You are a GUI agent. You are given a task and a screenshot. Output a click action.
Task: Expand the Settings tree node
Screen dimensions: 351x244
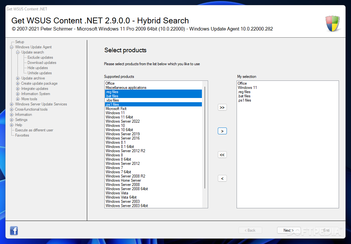[11, 120]
